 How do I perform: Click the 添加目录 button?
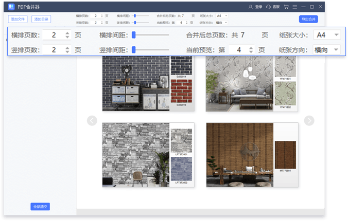(x=41, y=19)
